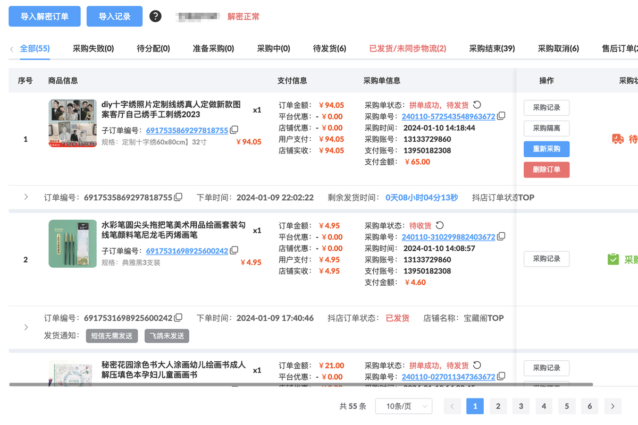Screen dimensions: 638x425
Task: Click the 短信无需发送 tag
Action: 112,336
